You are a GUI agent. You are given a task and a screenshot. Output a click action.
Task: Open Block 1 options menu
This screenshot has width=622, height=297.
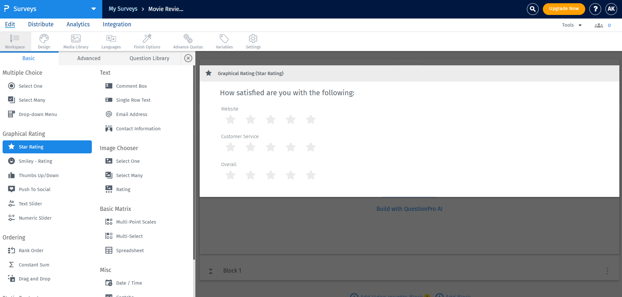click(x=607, y=270)
